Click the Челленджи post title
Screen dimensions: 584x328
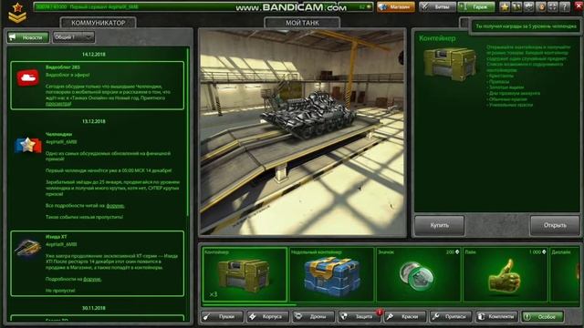point(58,134)
